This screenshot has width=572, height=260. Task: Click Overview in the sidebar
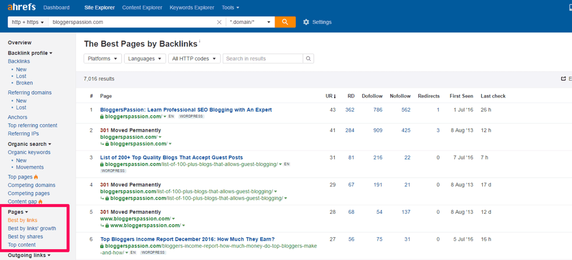pyautogui.click(x=19, y=43)
